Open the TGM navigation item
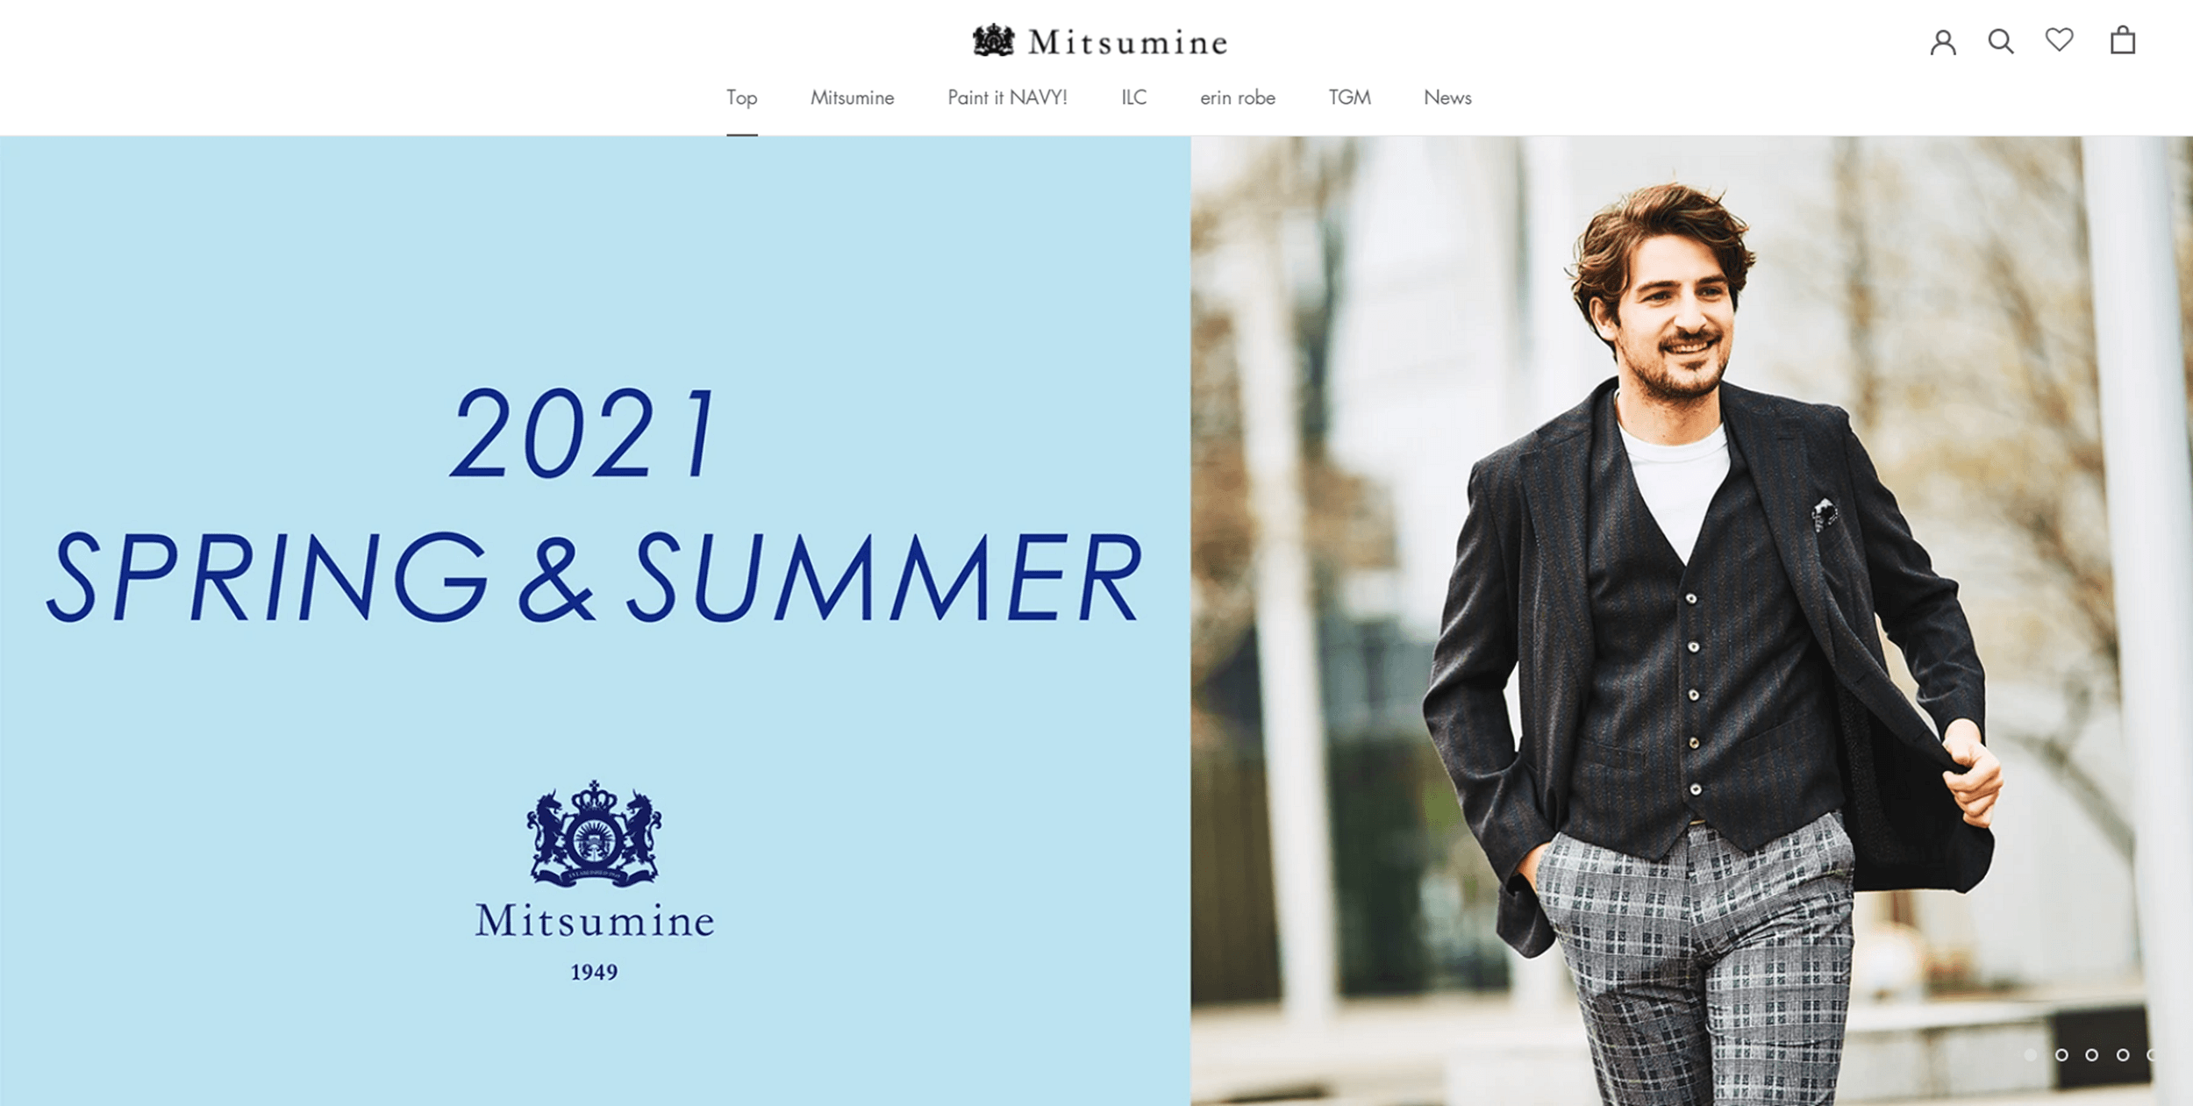This screenshot has height=1106, width=2193. click(x=1349, y=97)
